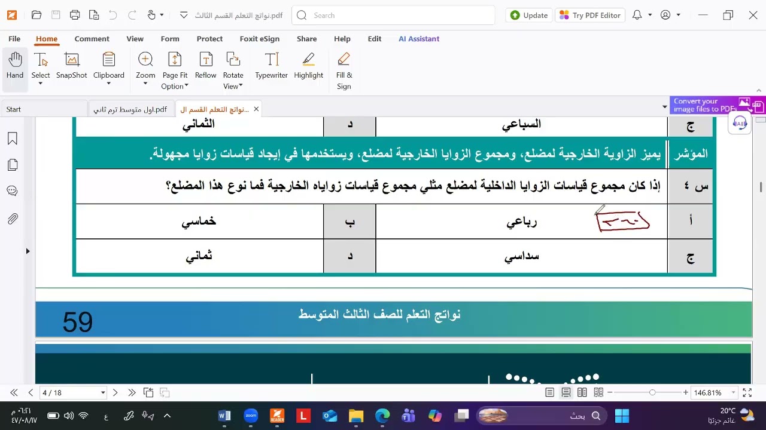Open Zoom app from taskbar

click(251, 416)
